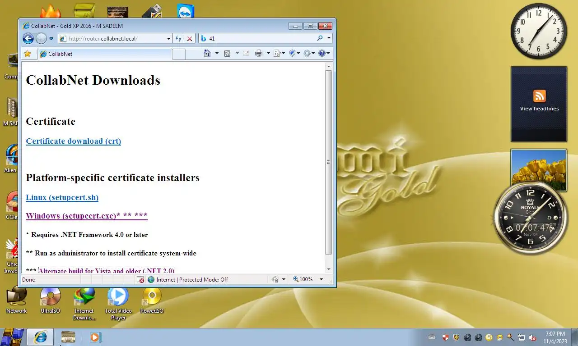The width and height of the screenshot is (578, 346).
Task: Open the recent pages dropdown next to Forward
Action: [x=51, y=39]
